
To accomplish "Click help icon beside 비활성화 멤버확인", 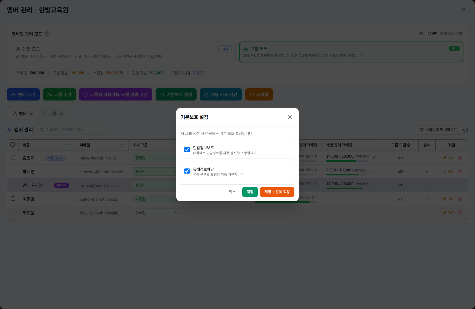I will pyautogui.click(x=466, y=130).
